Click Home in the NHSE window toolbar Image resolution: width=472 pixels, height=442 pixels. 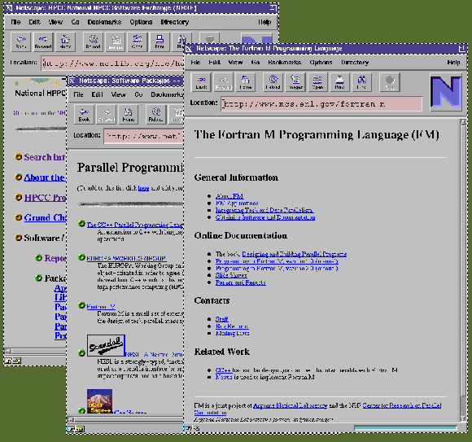[x=65, y=42]
